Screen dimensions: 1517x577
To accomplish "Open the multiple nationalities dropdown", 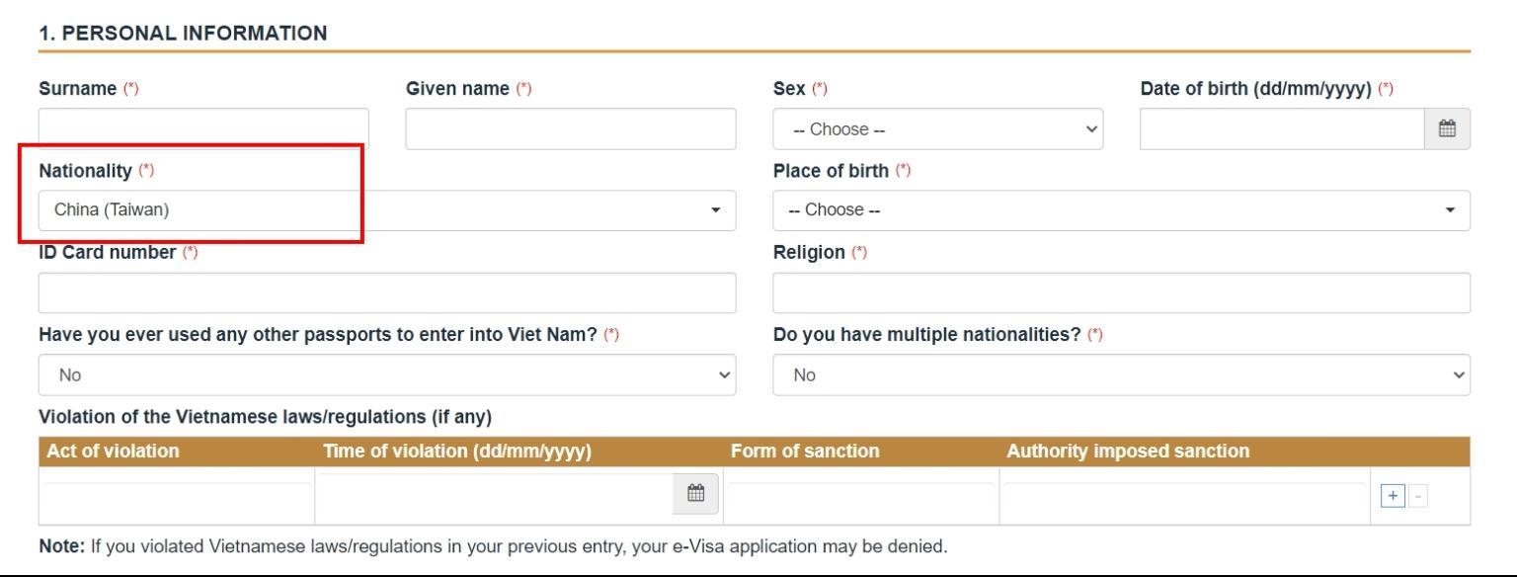I will [x=1120, y=375].
